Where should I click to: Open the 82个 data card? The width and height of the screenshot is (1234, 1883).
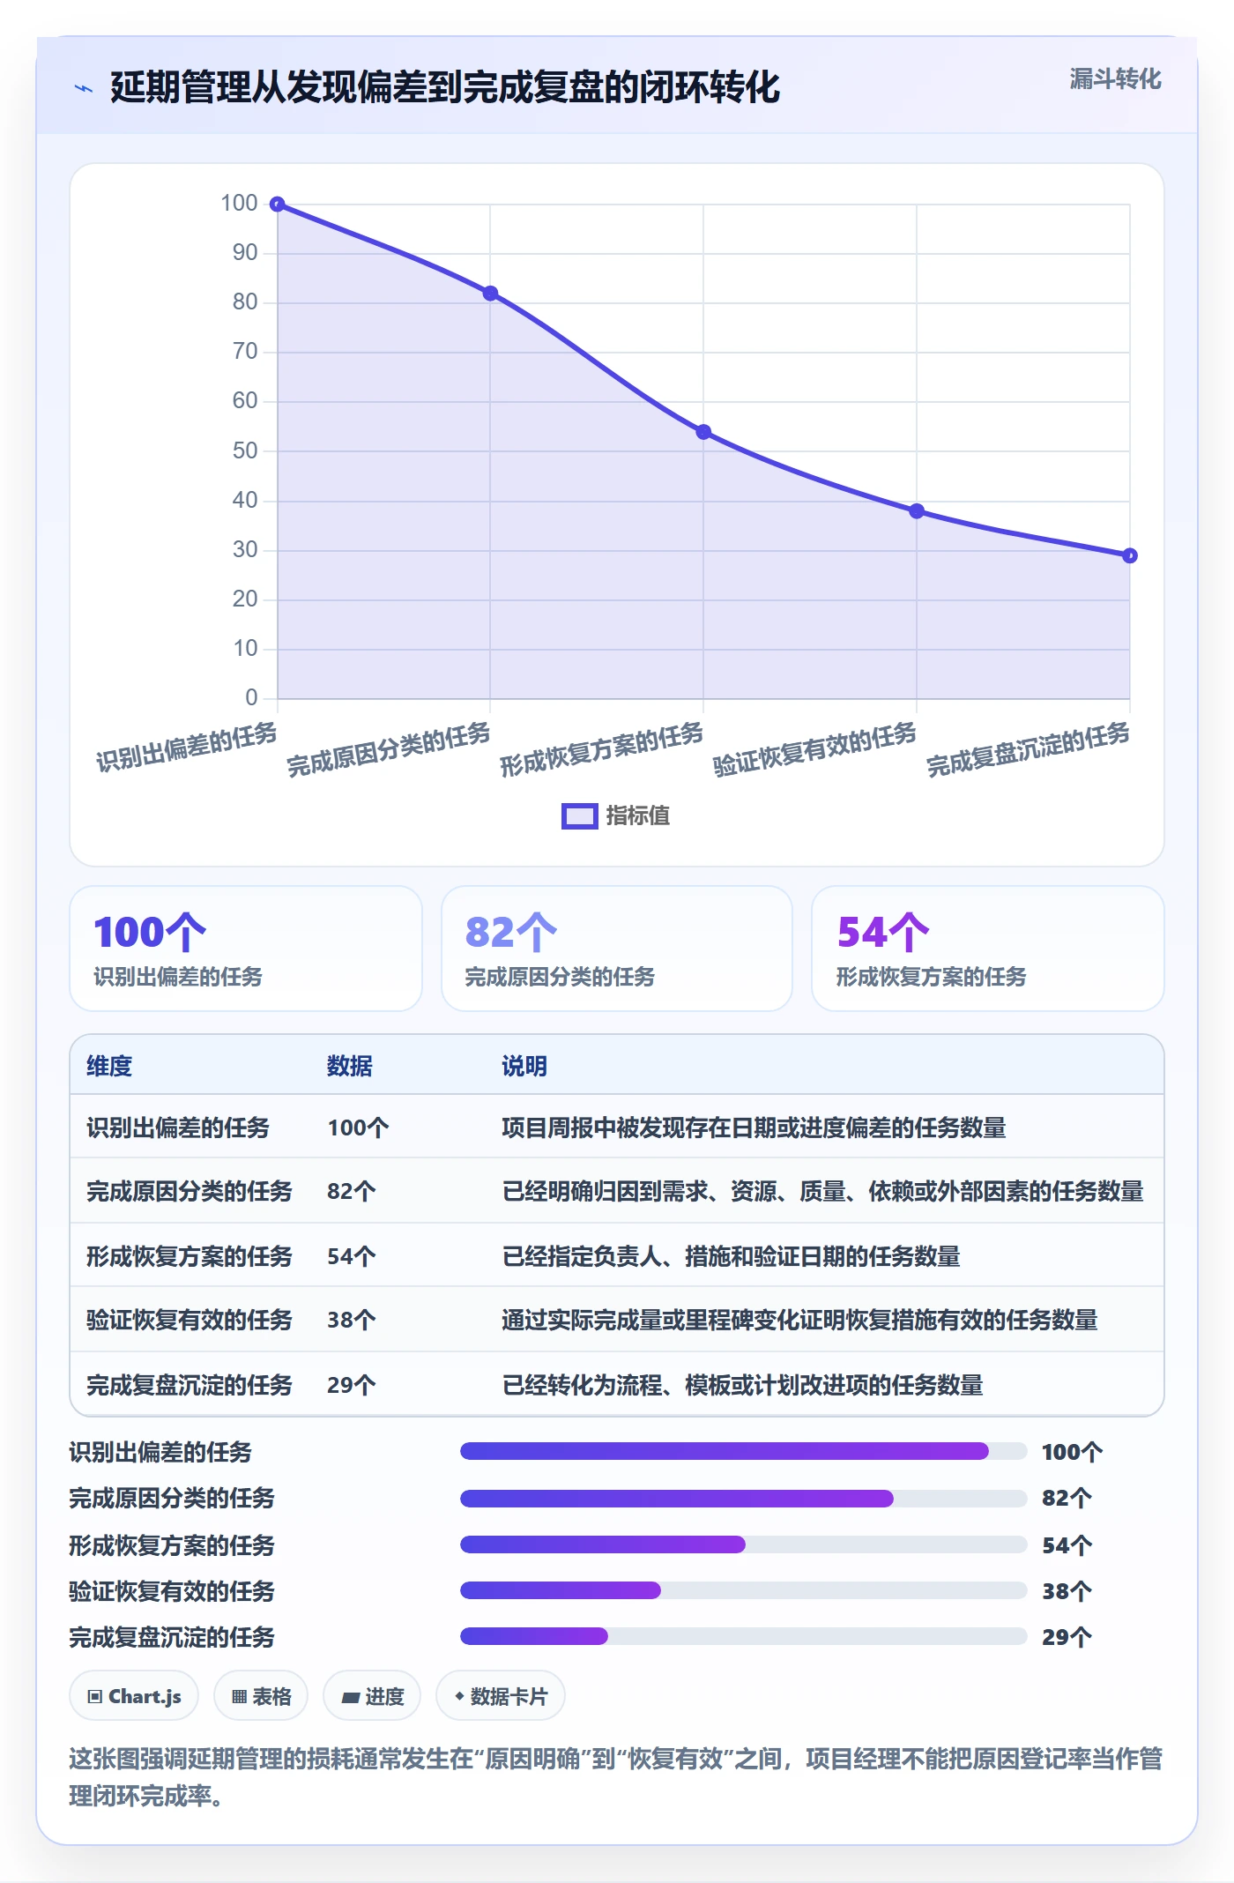coord(617,949)
